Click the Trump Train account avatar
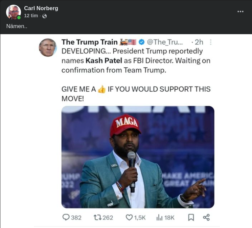The width and height of the screenshot is (252, 228). pos(48,47)
